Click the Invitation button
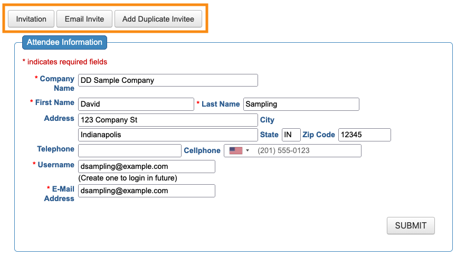 [x=31, y=20]
